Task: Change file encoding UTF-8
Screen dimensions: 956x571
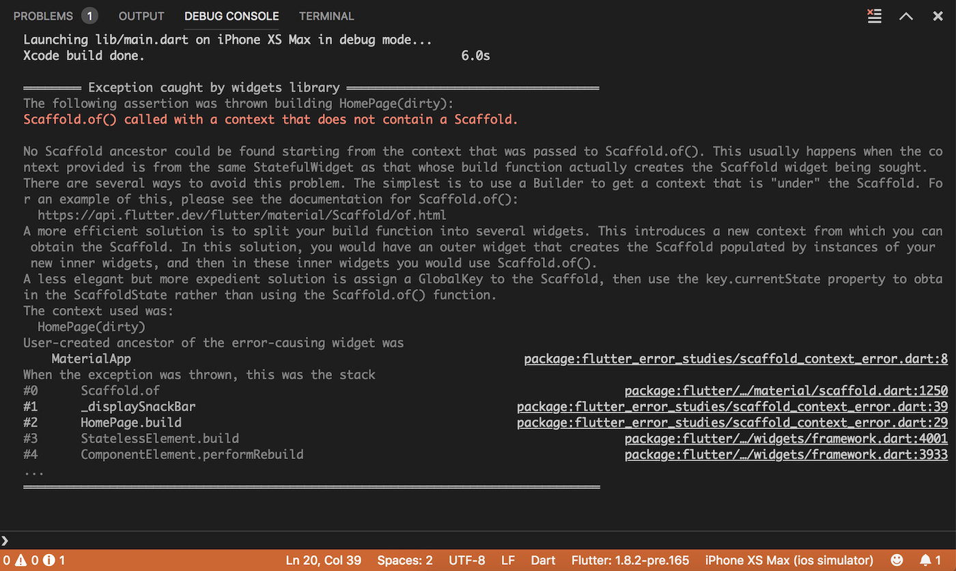Action: 467,560
